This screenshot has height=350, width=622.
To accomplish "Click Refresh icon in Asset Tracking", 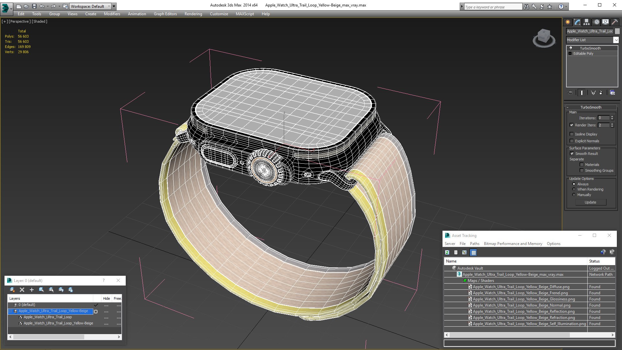I will (x=447, y=252).
